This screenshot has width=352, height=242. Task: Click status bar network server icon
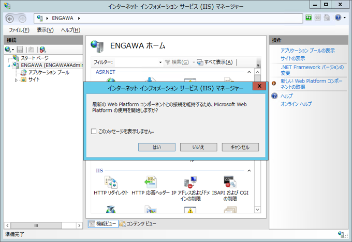pyautogui.click(x=341, y=234)
